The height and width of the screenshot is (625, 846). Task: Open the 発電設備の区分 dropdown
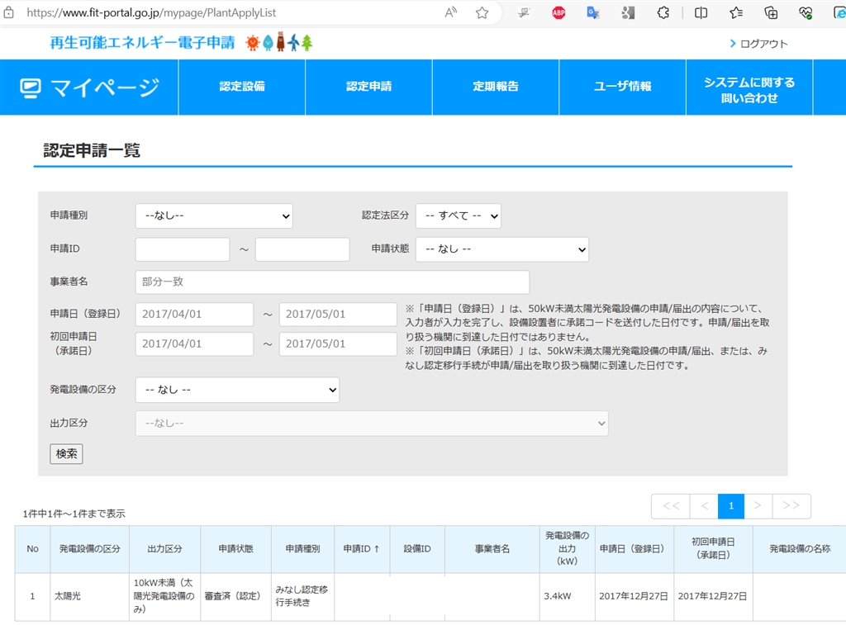[x=237, y=390]
